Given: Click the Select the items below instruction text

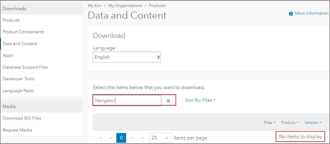Looking at the screenshot, I should (149, 88).
